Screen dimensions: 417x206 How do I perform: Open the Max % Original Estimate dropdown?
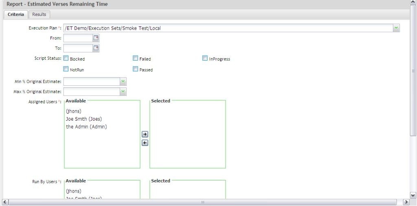pos(123,92)
